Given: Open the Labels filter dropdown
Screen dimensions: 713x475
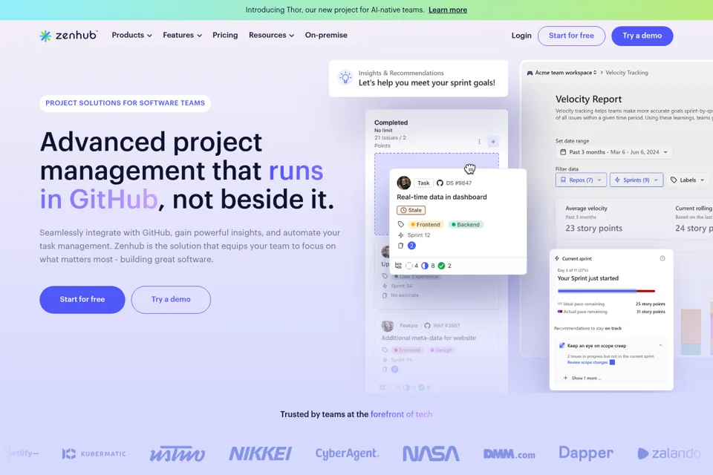Looking at the screenshot, I should 688,180.
